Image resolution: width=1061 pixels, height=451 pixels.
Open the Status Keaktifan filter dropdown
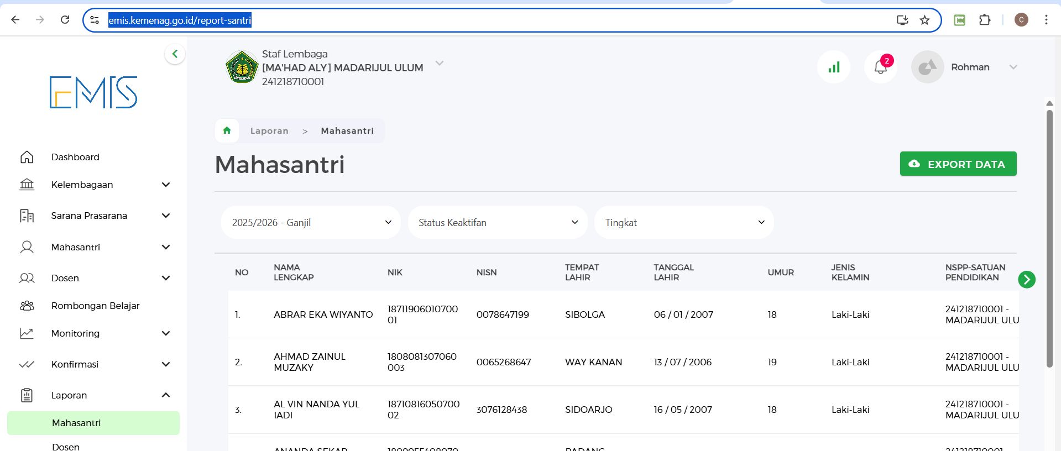pos(498,223)
